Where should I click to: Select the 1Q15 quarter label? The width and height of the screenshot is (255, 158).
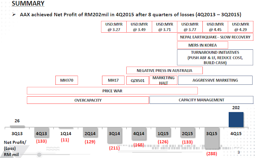click(163, 134)
